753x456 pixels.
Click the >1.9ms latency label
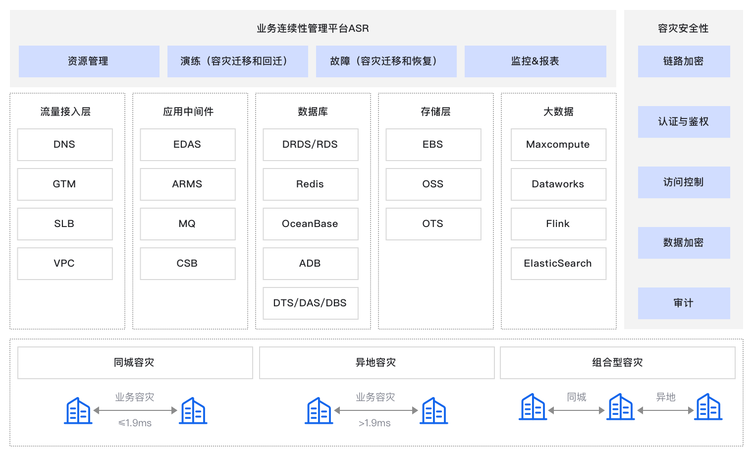click(x=375, y=423)
